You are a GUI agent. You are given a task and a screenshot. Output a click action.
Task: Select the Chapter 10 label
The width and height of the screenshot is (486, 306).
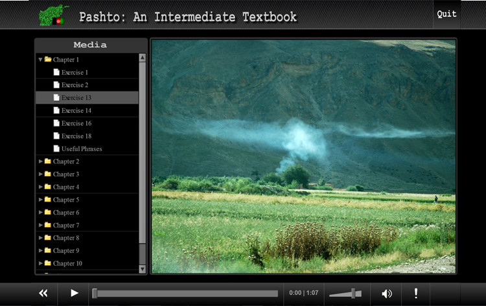67,263
